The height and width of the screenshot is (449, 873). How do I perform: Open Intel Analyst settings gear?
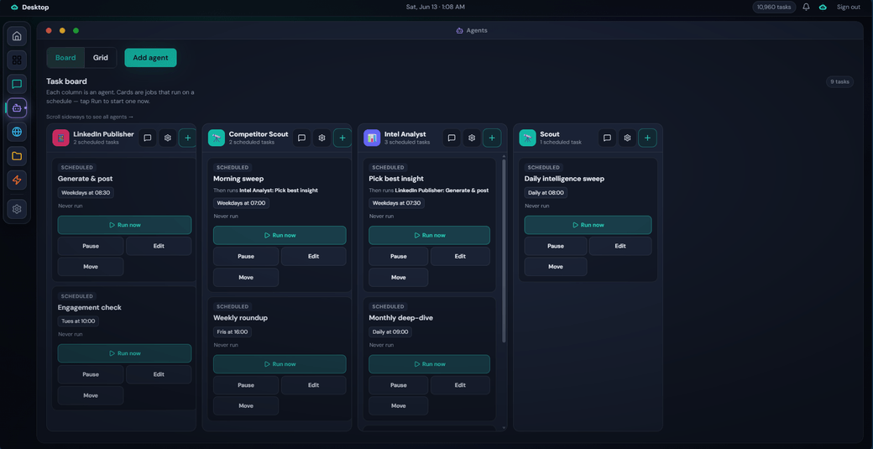point(472,138)
